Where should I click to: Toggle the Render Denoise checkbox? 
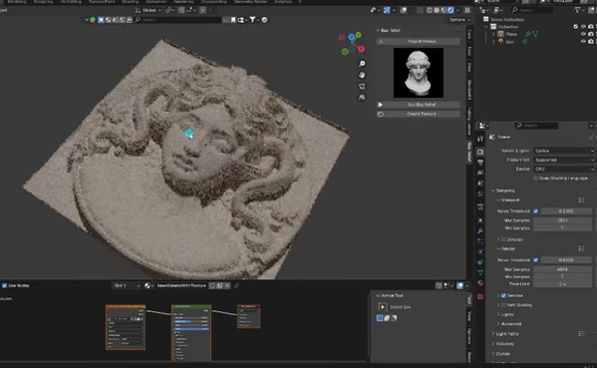(503, 295)
